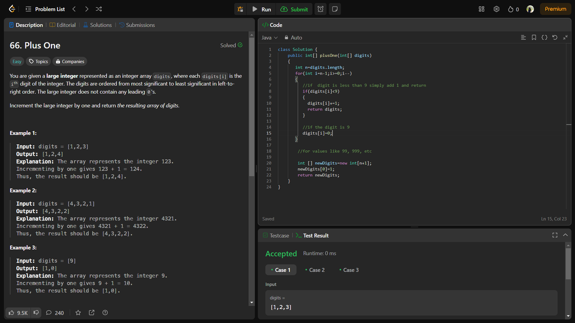575x323 pixels.
Task: Select Case 2 result
Action: tap(315, 270)
